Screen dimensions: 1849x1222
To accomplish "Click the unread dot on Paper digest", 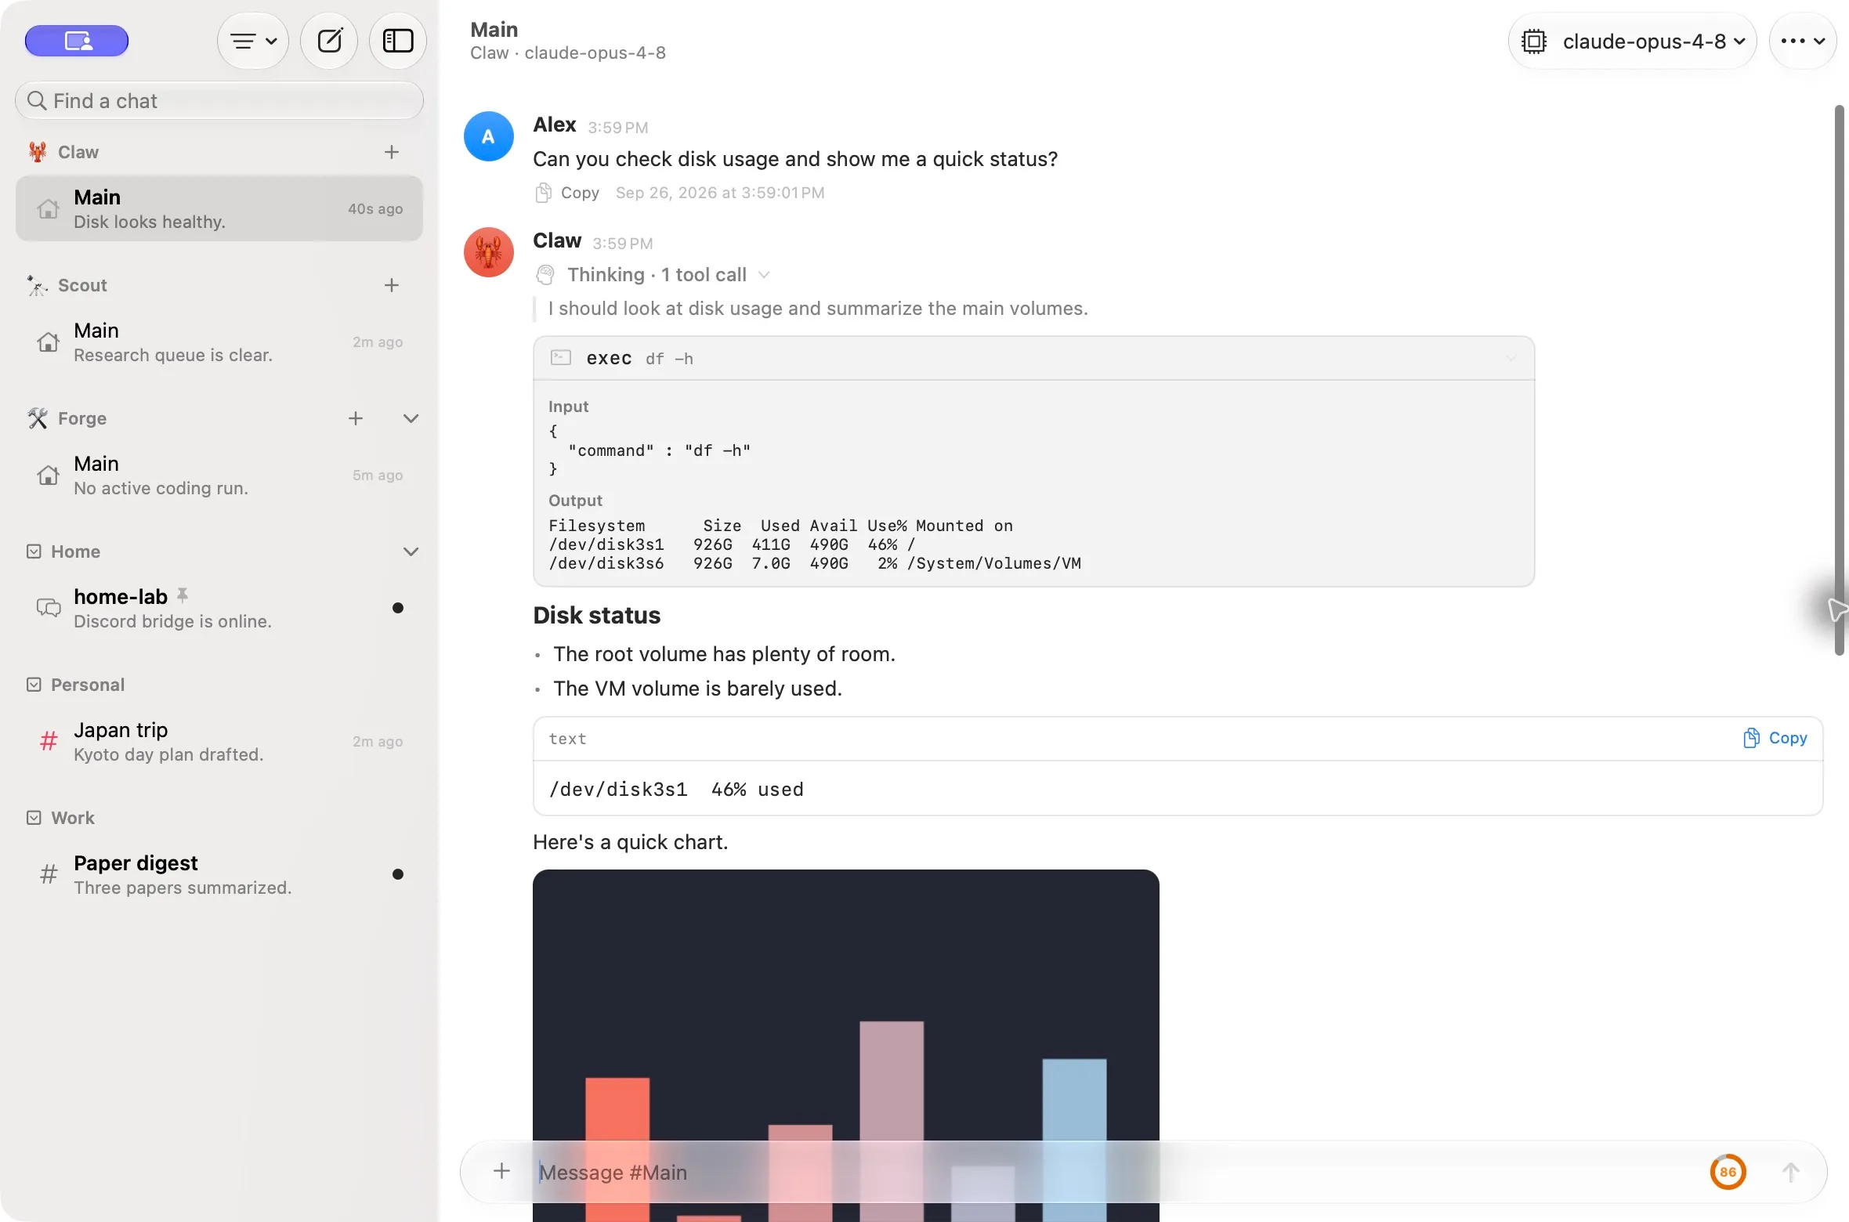I will tap(398, 874).
